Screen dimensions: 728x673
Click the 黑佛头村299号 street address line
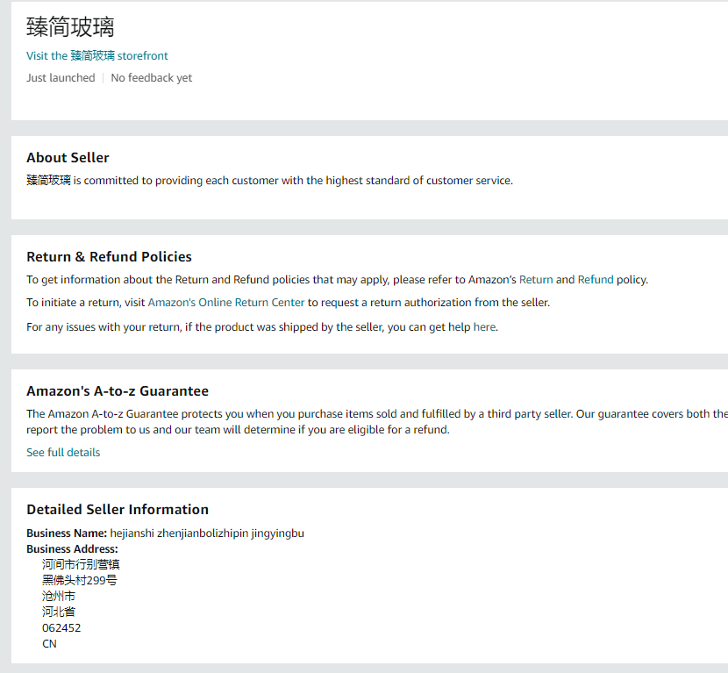pos(80,581)
